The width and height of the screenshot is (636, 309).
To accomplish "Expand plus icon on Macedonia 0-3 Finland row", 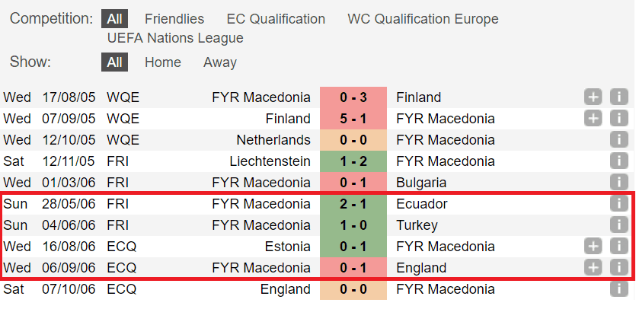I will [x=593, y=97].
